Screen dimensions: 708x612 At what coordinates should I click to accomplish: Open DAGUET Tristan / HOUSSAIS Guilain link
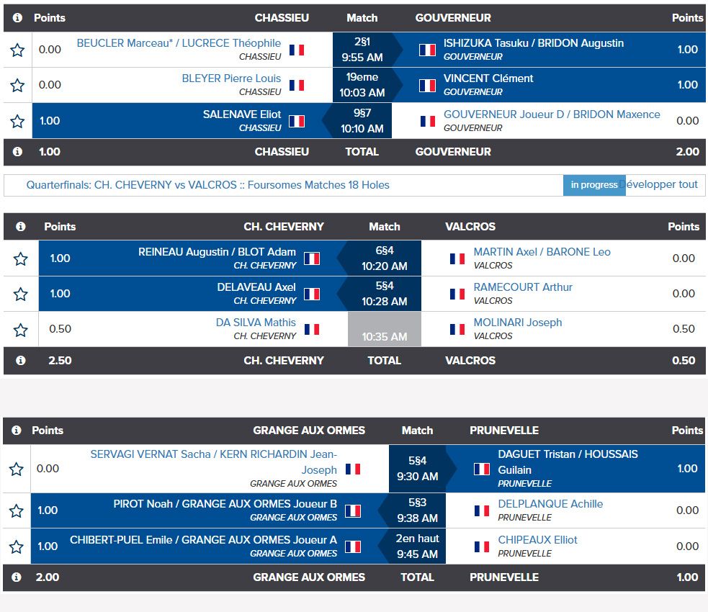[568, 462]
